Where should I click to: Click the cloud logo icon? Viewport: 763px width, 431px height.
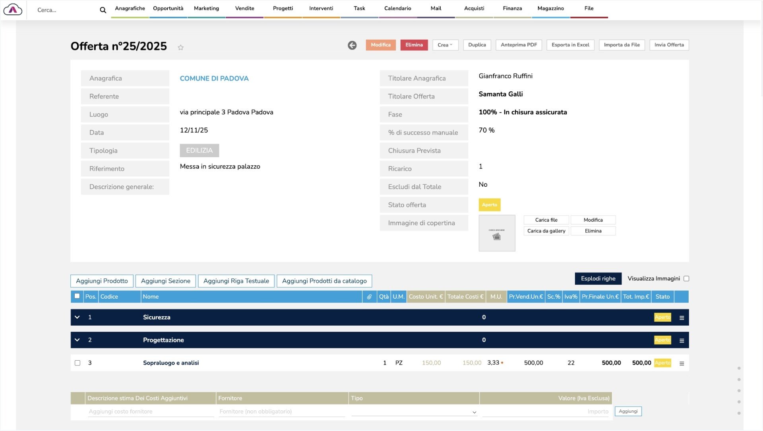tap(13, 9)
